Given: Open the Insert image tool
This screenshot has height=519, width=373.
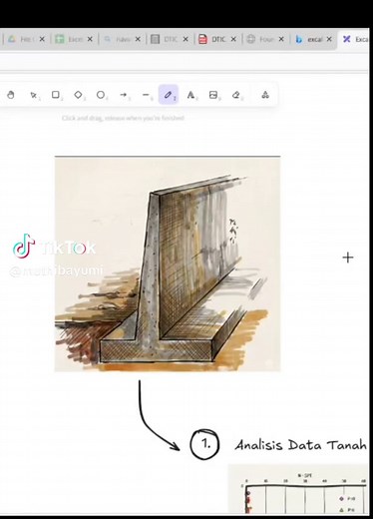Looking at the screenshot, I should 213,95.
